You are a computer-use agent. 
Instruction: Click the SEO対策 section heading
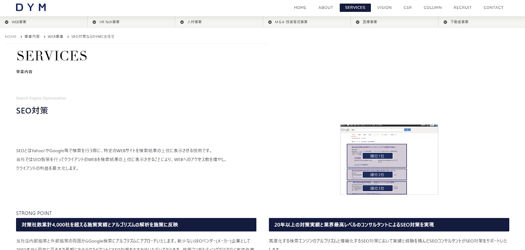click(x=32, y=111)
